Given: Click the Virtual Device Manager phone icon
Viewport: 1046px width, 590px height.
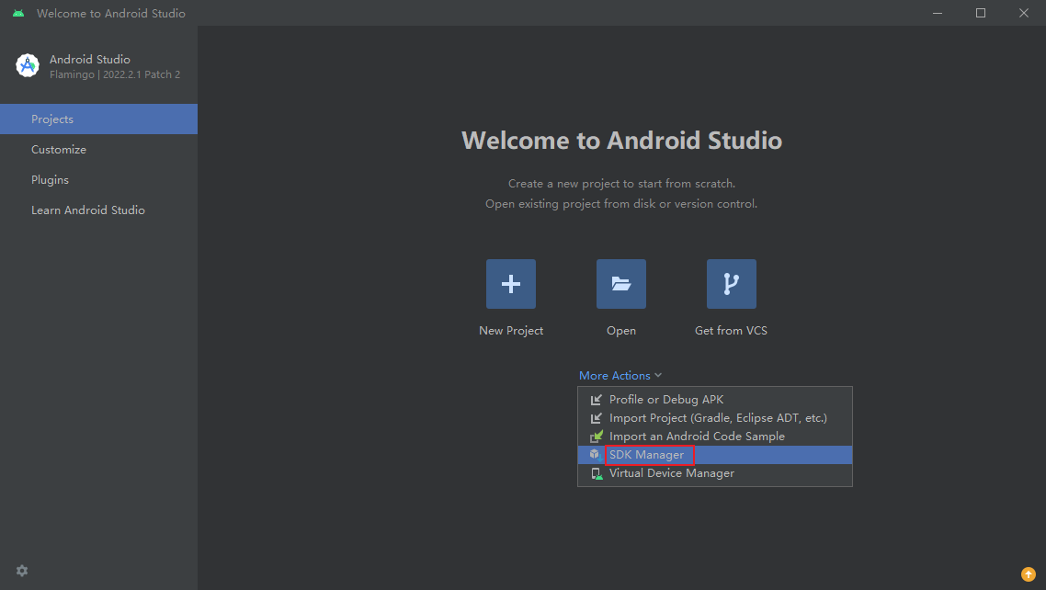Looking at the screenshot, I should point(597,473).
